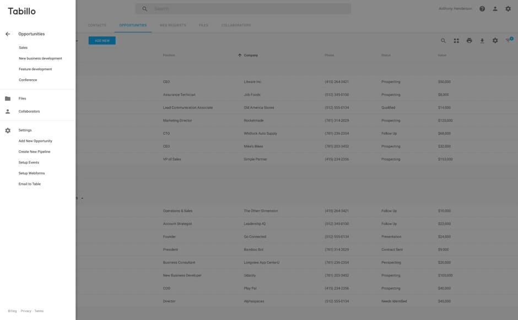This screenshot has height=320, width=518.
Task: Open the Billing footer link
Action: [x=12, y=311]
